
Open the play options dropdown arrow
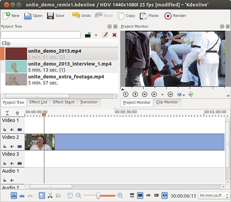[x=162, y=94]
